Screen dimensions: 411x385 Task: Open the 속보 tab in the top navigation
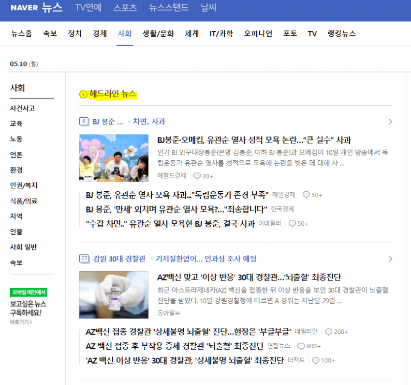tap(50, 33)
